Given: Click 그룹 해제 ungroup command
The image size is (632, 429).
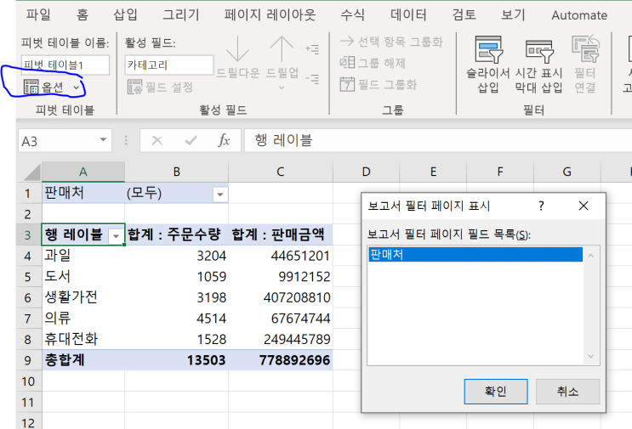Looking at the screenshot, I should click(x=373, y=63).
